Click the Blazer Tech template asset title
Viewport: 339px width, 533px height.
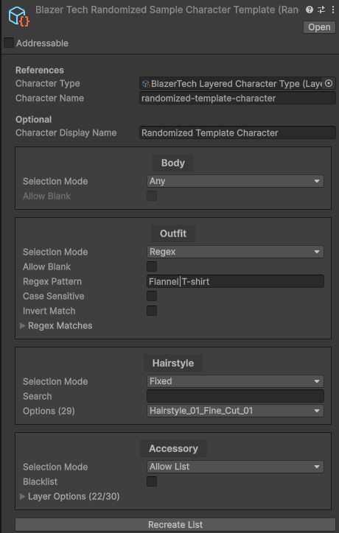167,10
